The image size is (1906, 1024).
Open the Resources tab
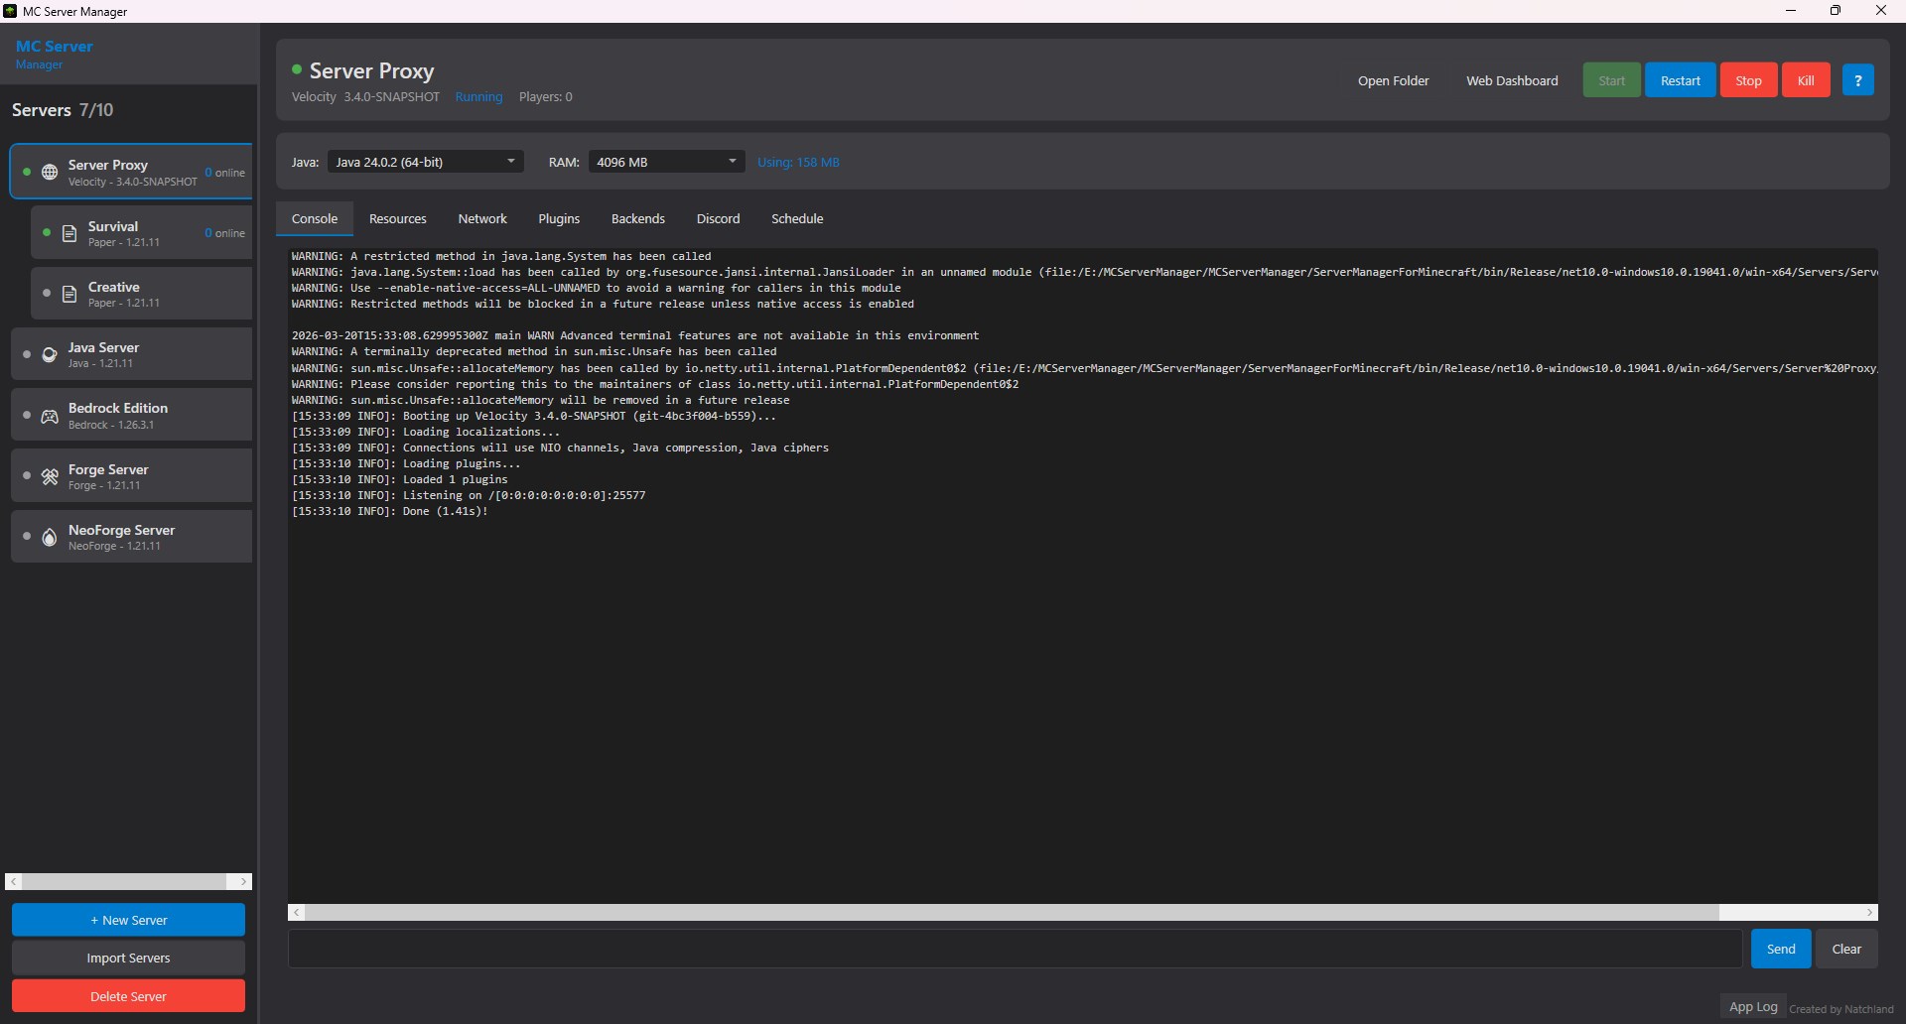coord(397,218)
